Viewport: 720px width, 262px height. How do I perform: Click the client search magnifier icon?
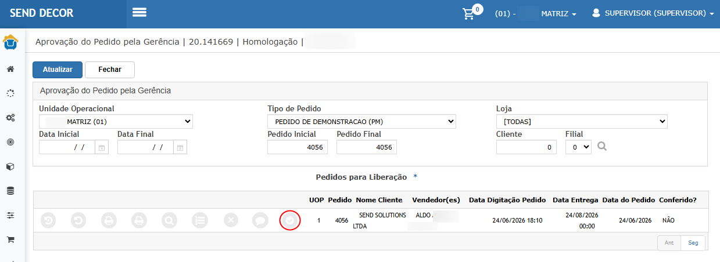click(x=602, y=147)
